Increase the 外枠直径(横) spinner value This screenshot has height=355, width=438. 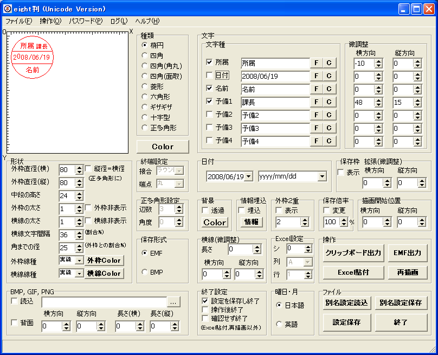[x=80, y=168]
